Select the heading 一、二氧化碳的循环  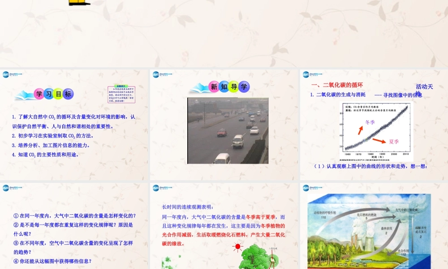(337, 85)
